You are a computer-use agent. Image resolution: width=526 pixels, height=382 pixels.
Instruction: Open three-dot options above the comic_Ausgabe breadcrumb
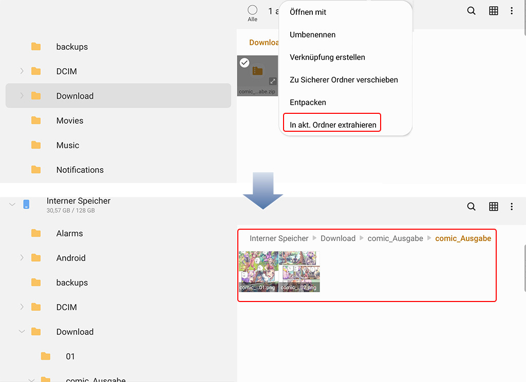[x=512, y=207]
